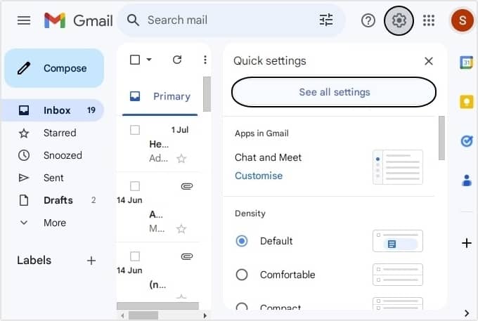Open the account avatar S
The image size is (478, 321).
pos(462,20)
